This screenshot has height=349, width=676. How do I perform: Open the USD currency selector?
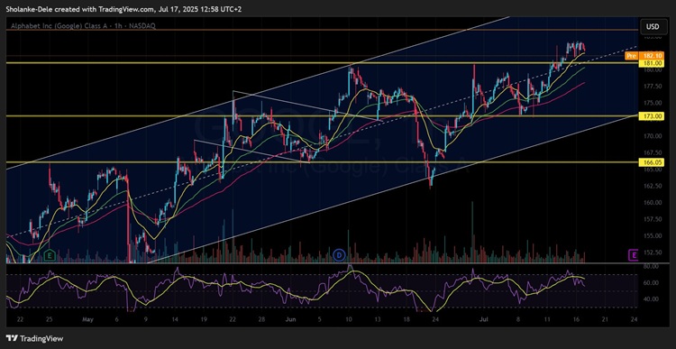[x=653, y=27]
